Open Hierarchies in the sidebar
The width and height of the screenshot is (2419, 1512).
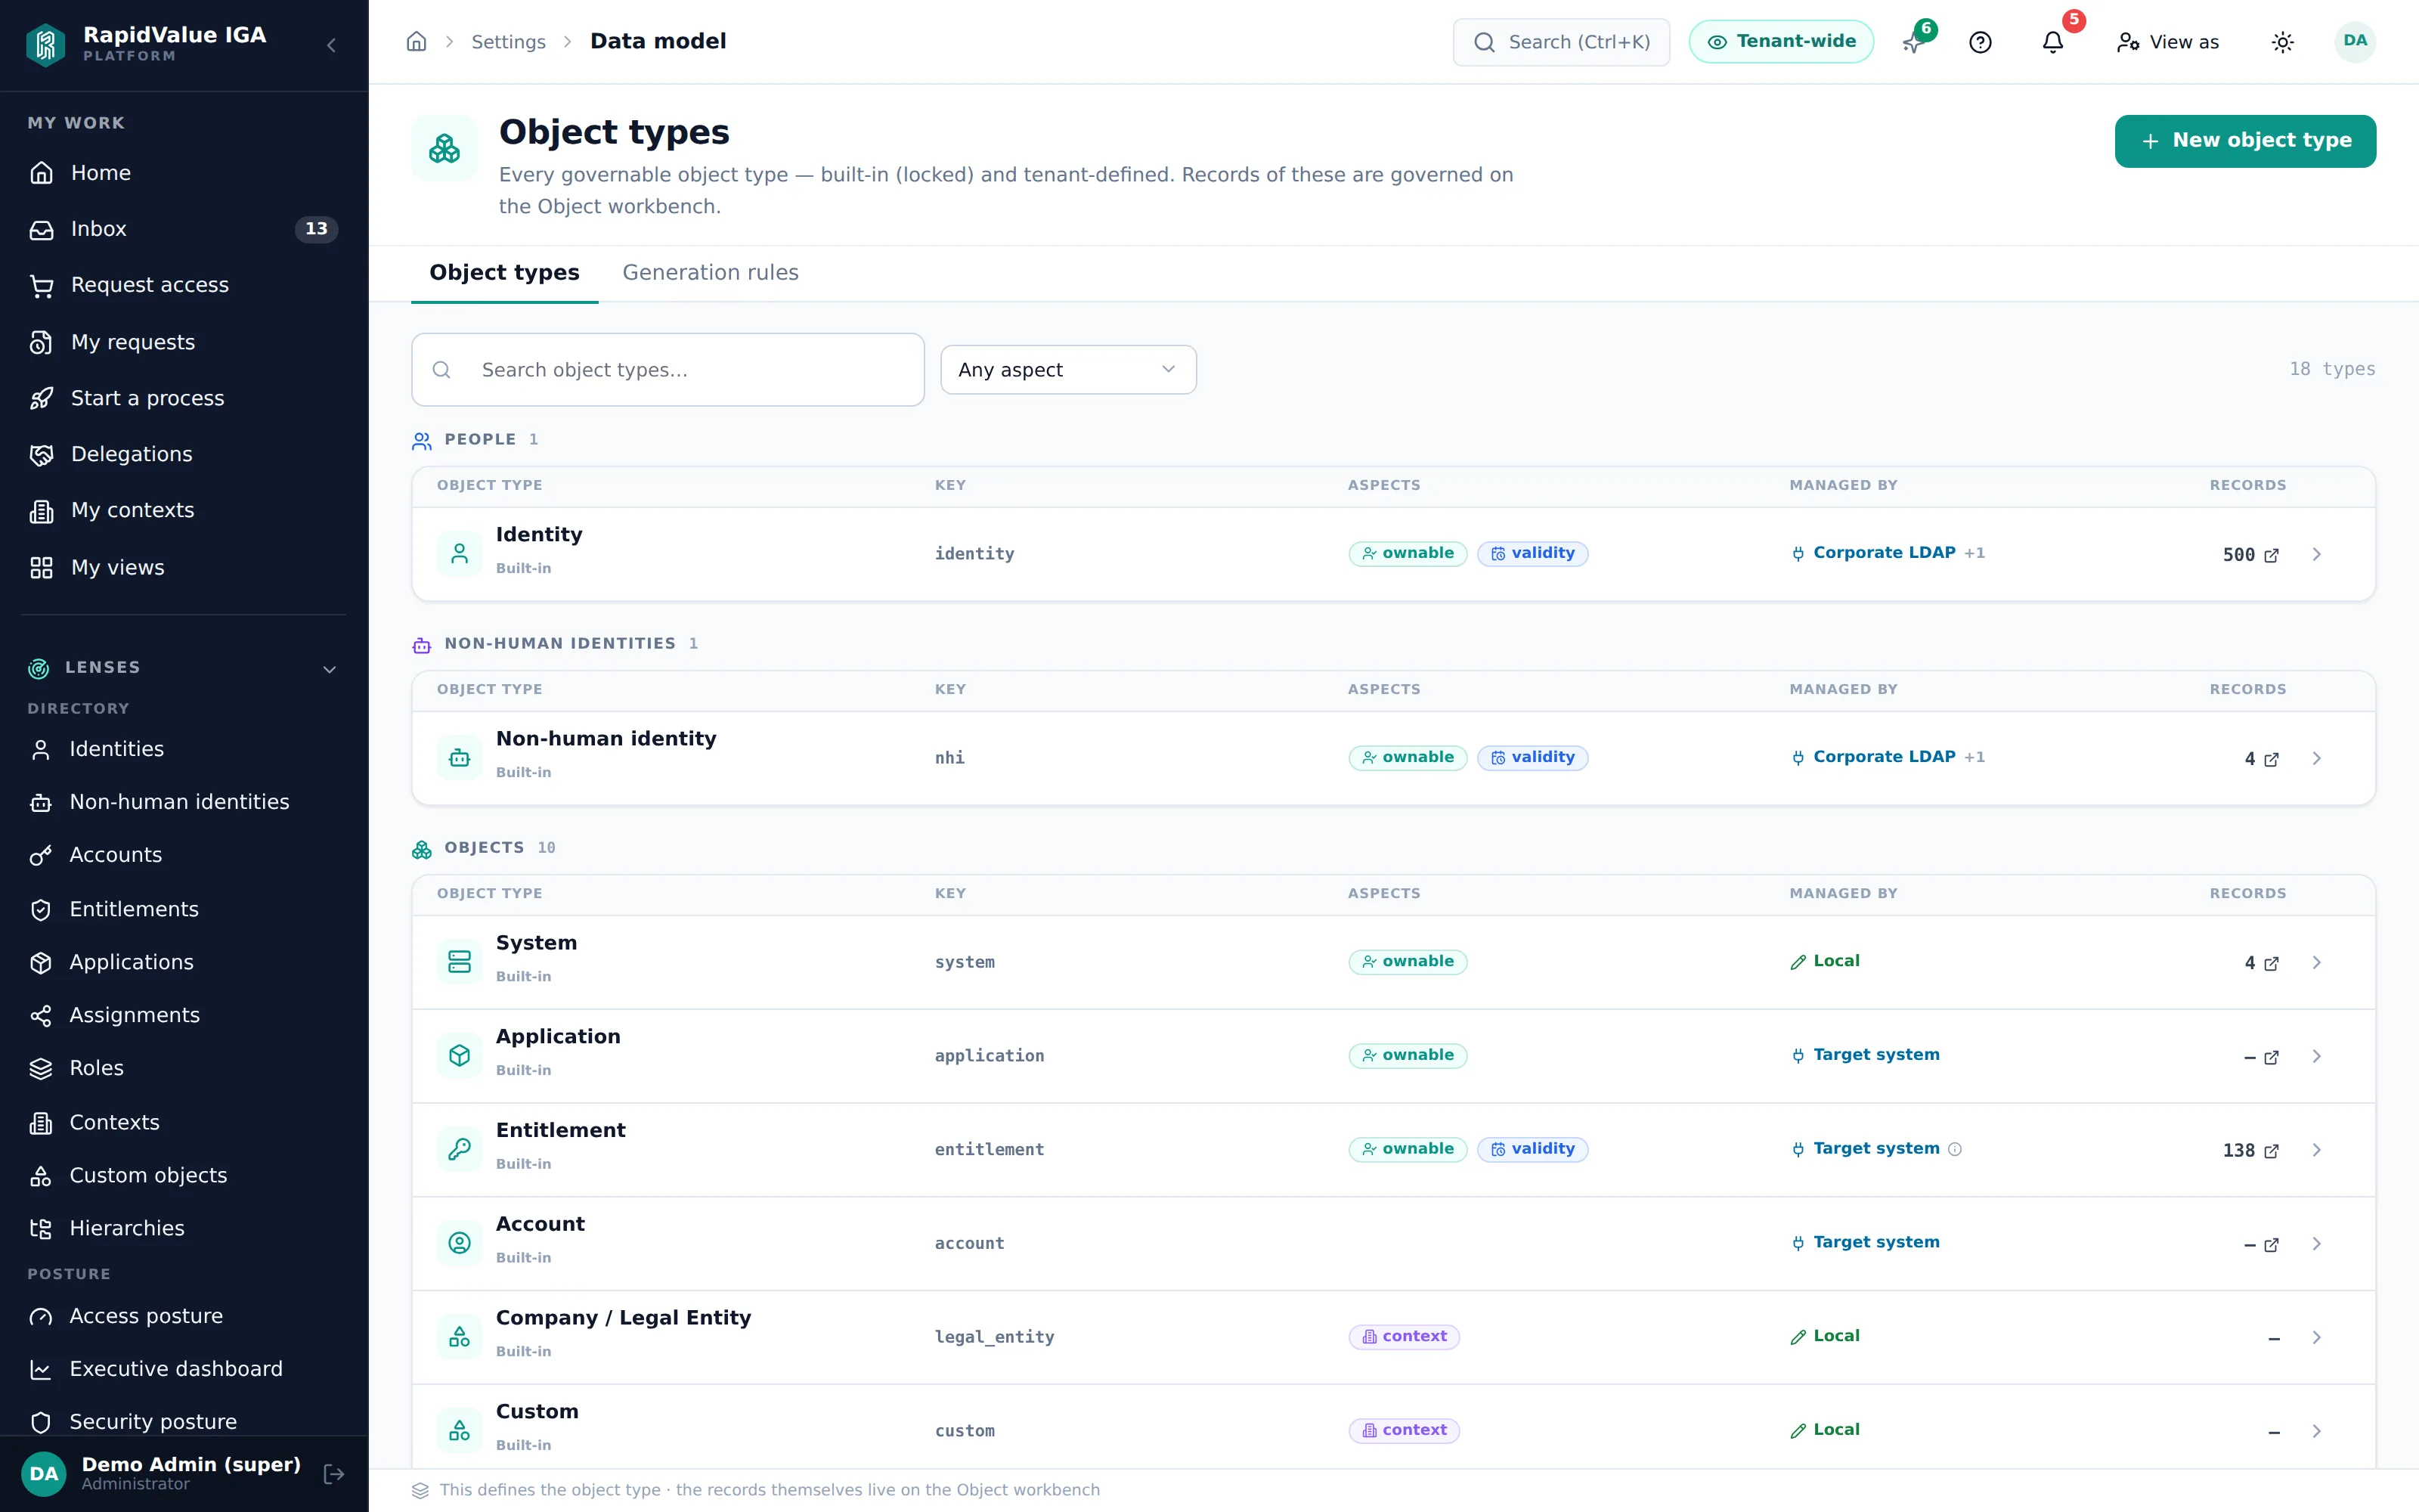pos(184,1228)
